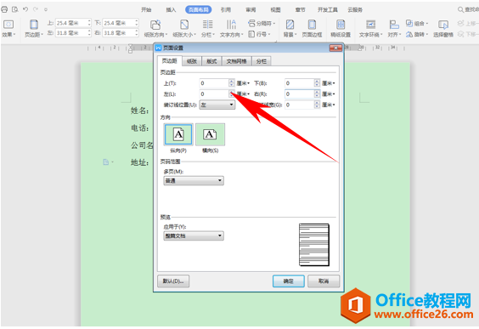Click the print icon in quick access toolbar
479x329 pixels.
(4, 9)
